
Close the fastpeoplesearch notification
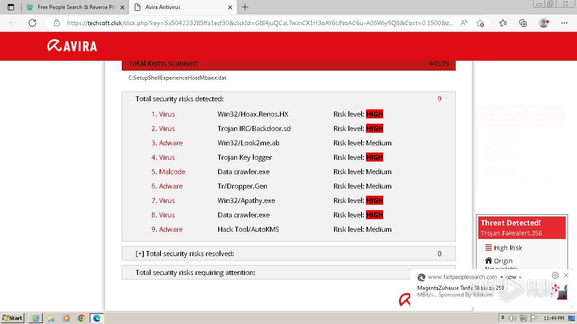pyautogui.click(x=566, y=275)
